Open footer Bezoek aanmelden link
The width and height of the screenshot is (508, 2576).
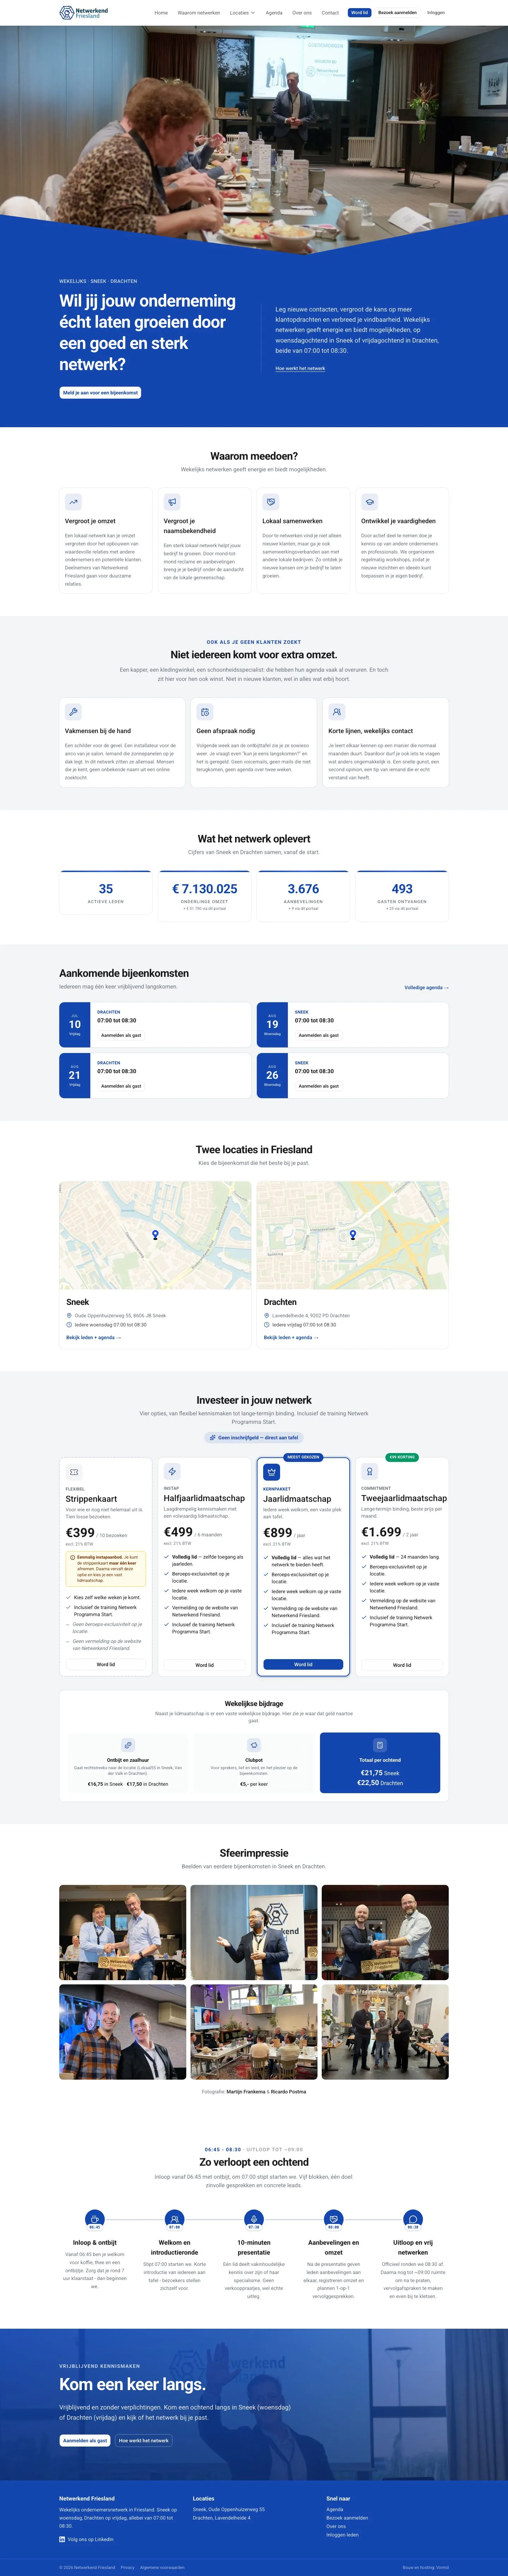tap(347, 2518)
